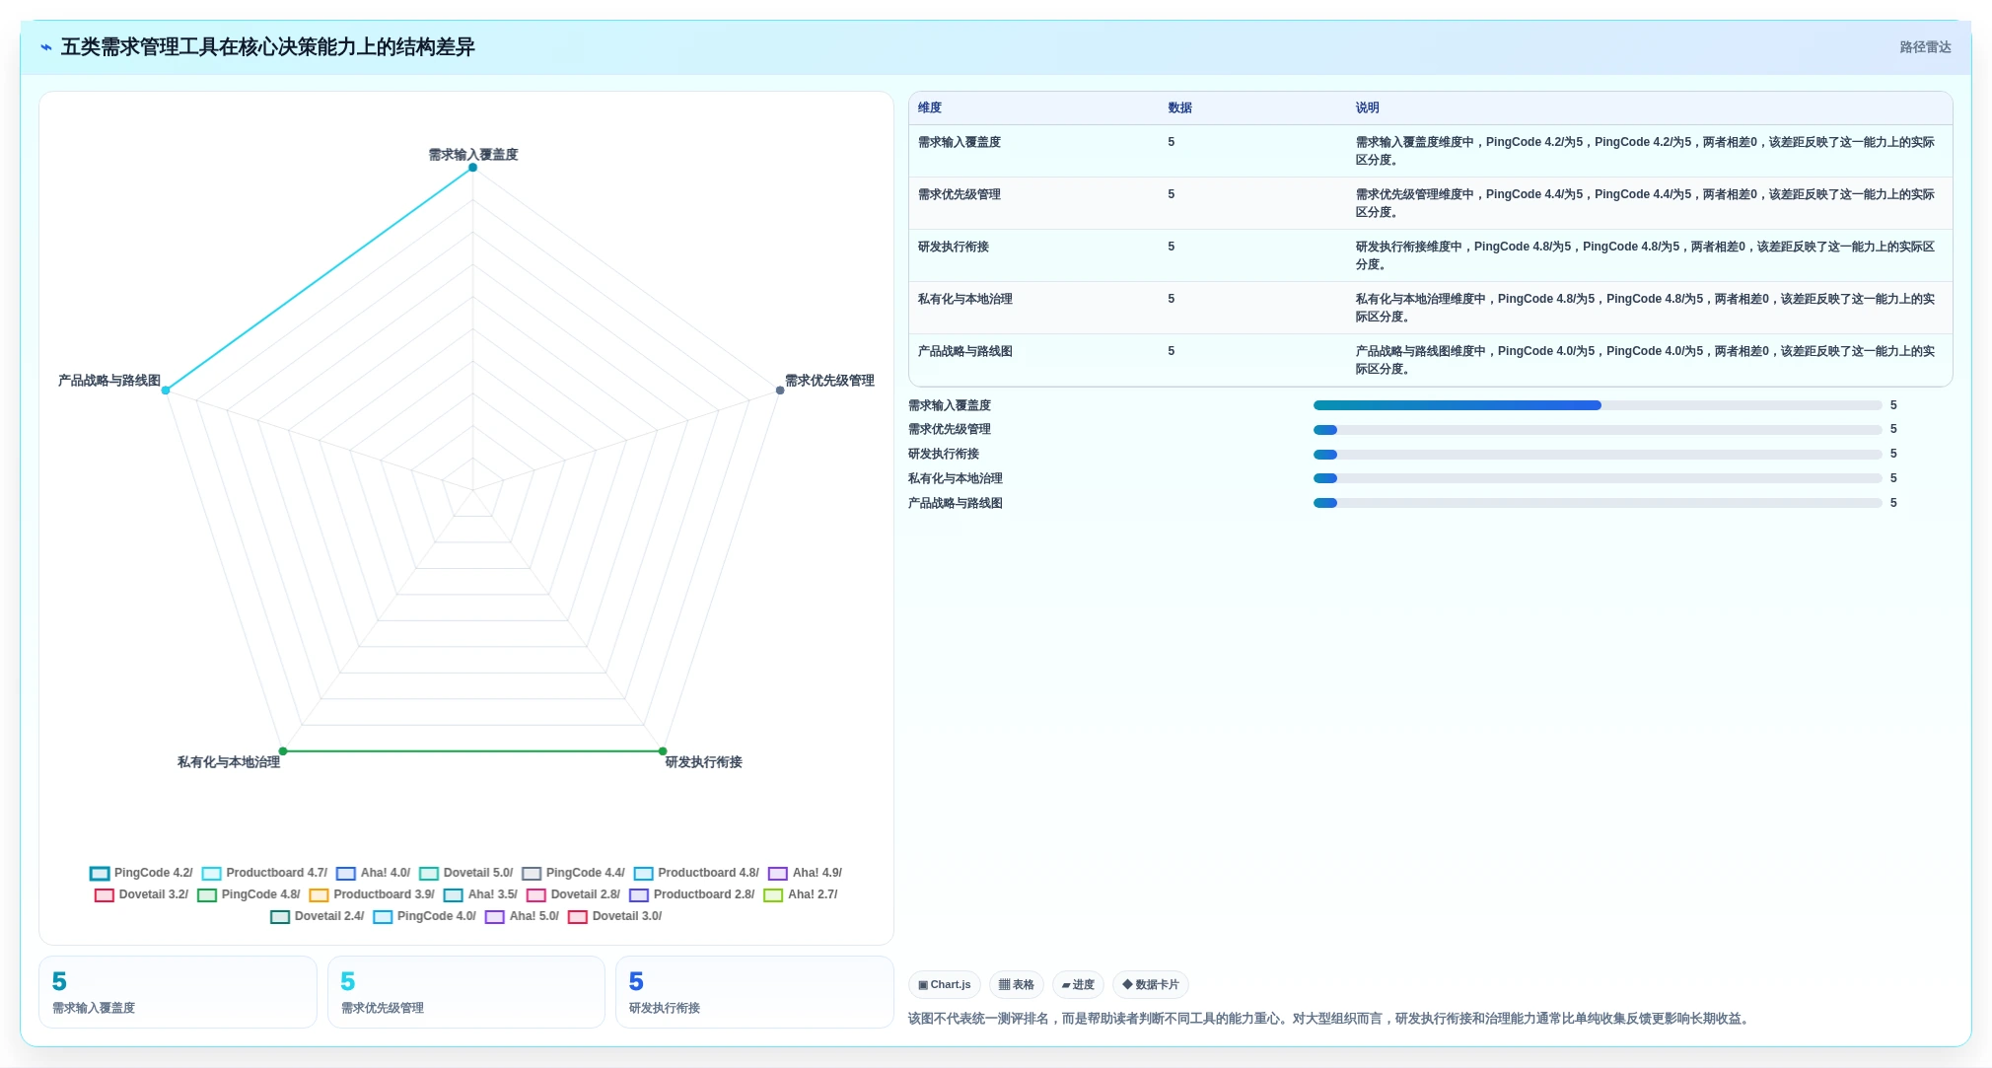The width and height of the screenshot is (1992, 1068).
Task: Click the 研发执行衔接 data card
Action: [754, 992]
